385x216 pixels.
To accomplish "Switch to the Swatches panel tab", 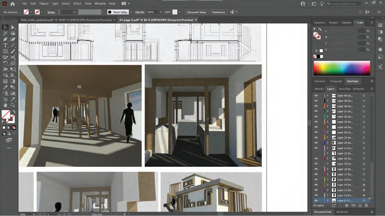I will click(x=320, y=22).
